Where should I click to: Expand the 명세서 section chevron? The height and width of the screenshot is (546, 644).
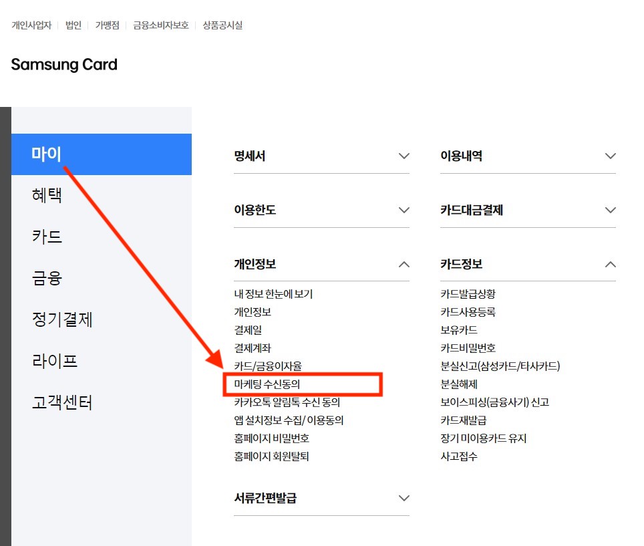404,156
